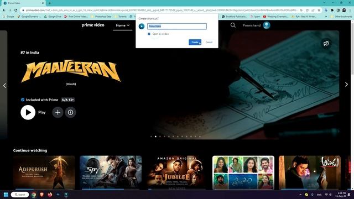This screenshot has width=354, height=199.
Task: Reload the page with the refresh icon
Action: pyautogui.click(x=15, y=10)
